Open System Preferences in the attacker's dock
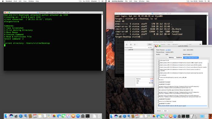This screenshot has height=119, width=212. pos(83,116)
